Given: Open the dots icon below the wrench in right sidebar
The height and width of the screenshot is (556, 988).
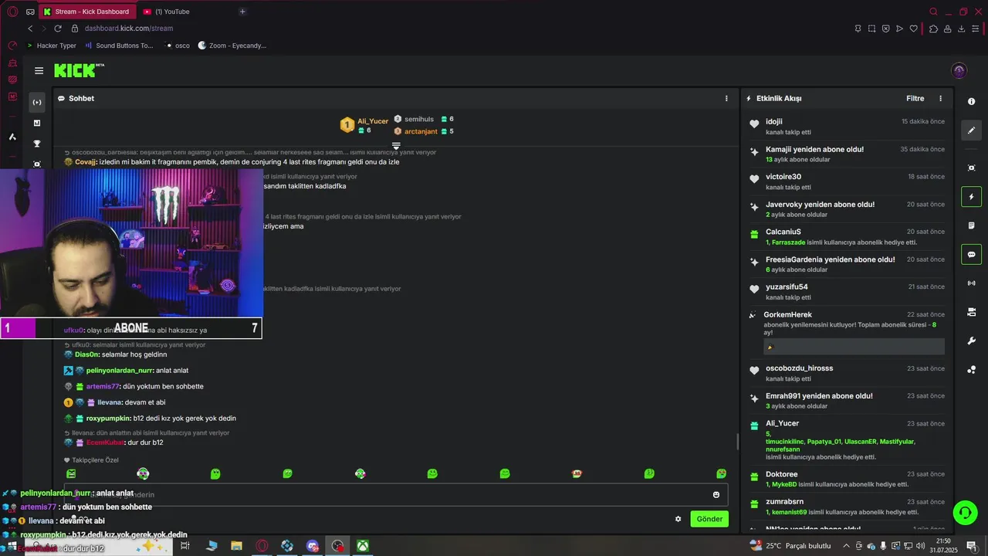Looking at the screenshot, I should pyautogui.click(x=971, y=370).
